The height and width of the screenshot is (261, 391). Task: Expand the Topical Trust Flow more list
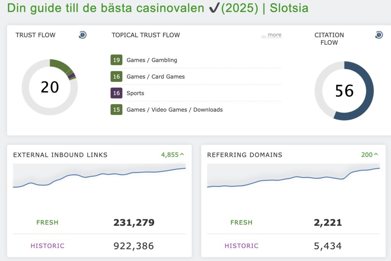point(271,34)
